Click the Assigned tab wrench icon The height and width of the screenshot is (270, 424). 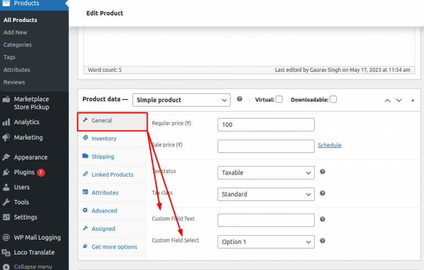pyautogui.click(x=86, y=228)
